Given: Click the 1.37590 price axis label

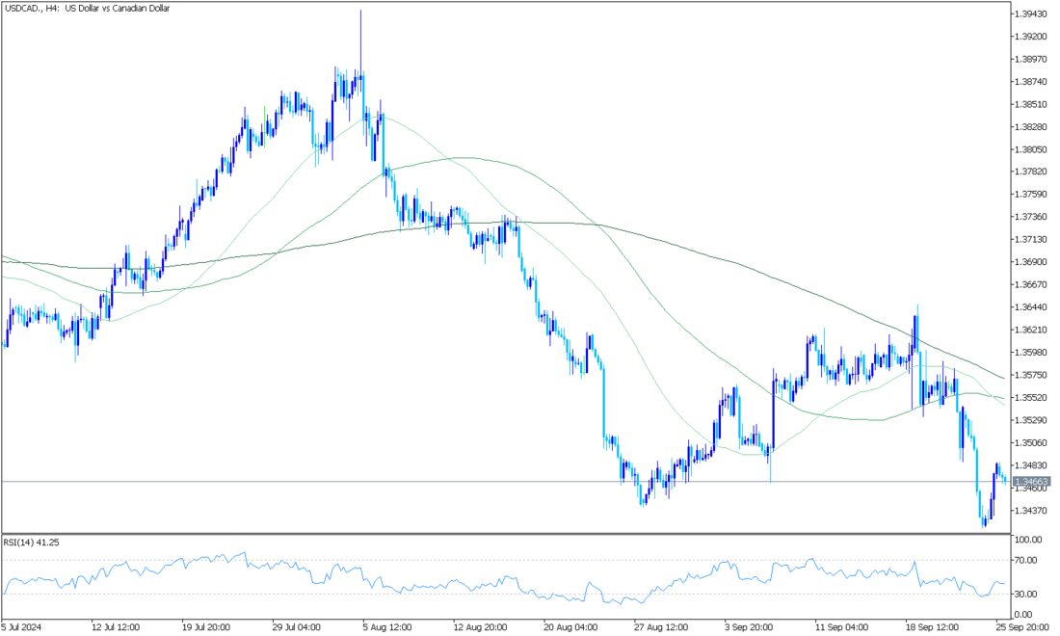Looking at the screenshot, I should tap(1031, 195).
